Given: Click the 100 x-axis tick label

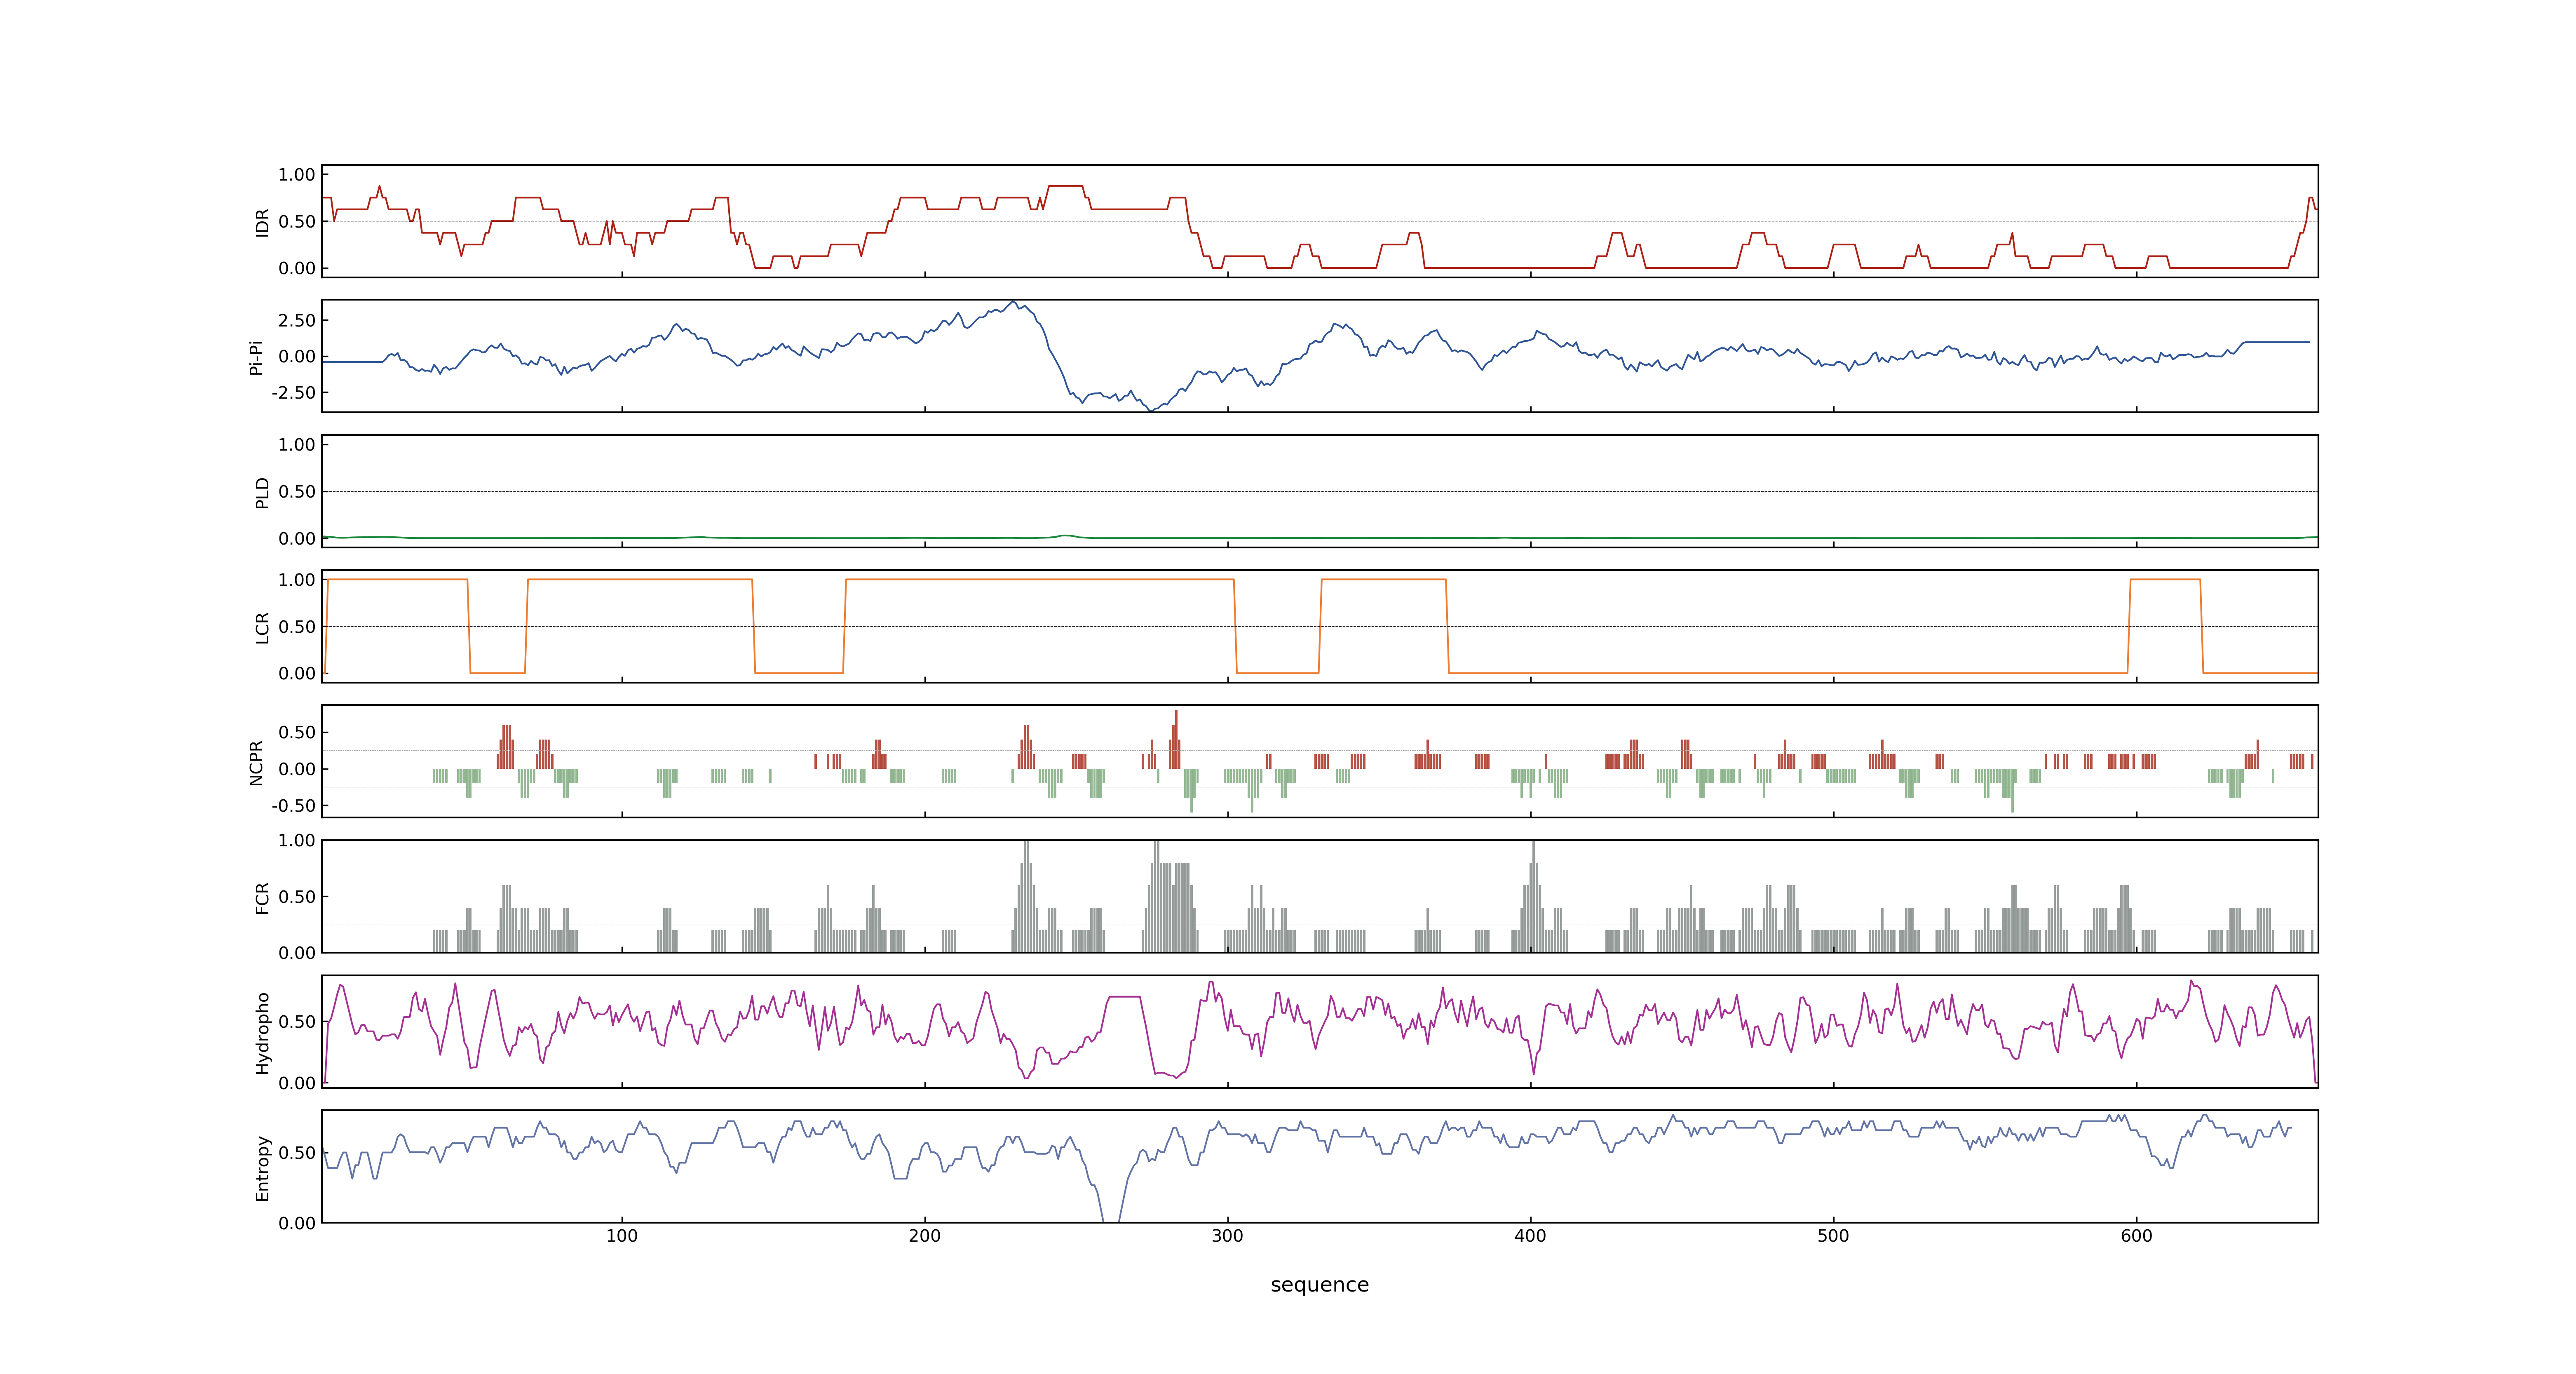Looking at the screenshot, I should click(622, 1236).
